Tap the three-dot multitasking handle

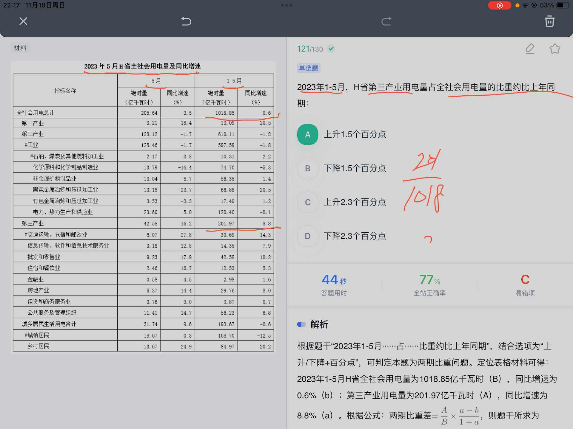tap(286, 5)
